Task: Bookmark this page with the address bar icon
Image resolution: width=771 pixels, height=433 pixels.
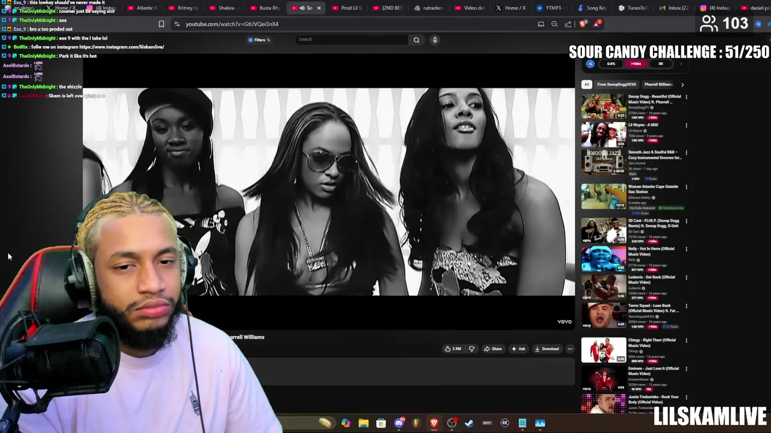Action: click(x=161, y=24)
